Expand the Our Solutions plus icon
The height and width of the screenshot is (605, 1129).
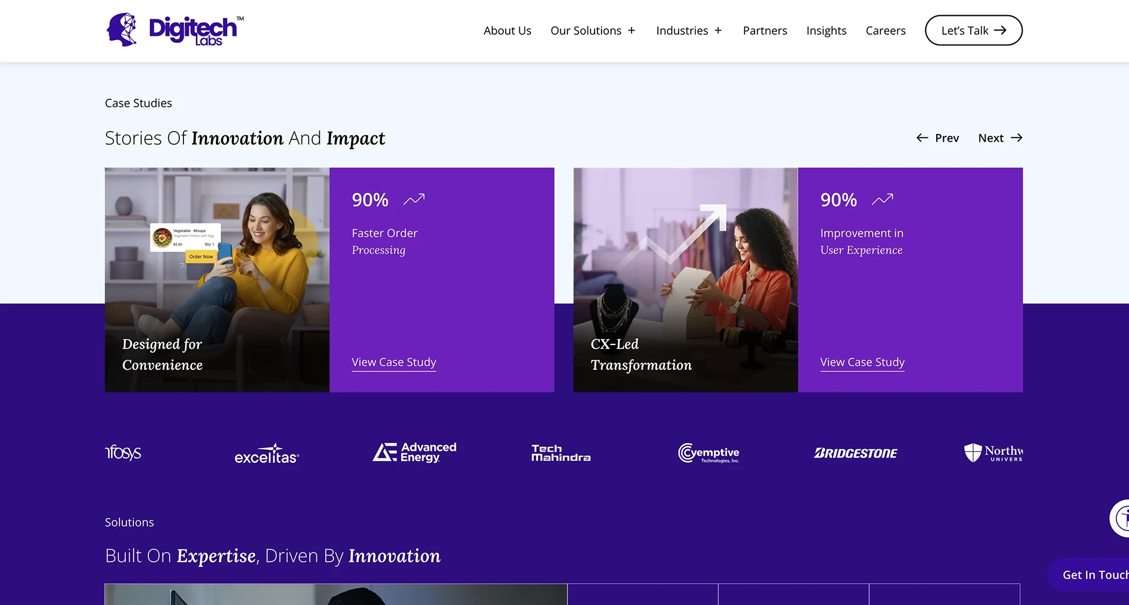pos(632,31)
